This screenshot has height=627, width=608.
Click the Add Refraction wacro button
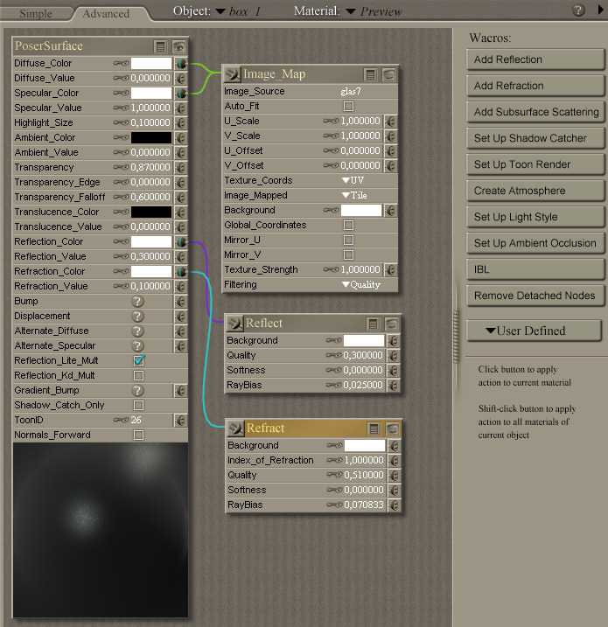point(535,86)
